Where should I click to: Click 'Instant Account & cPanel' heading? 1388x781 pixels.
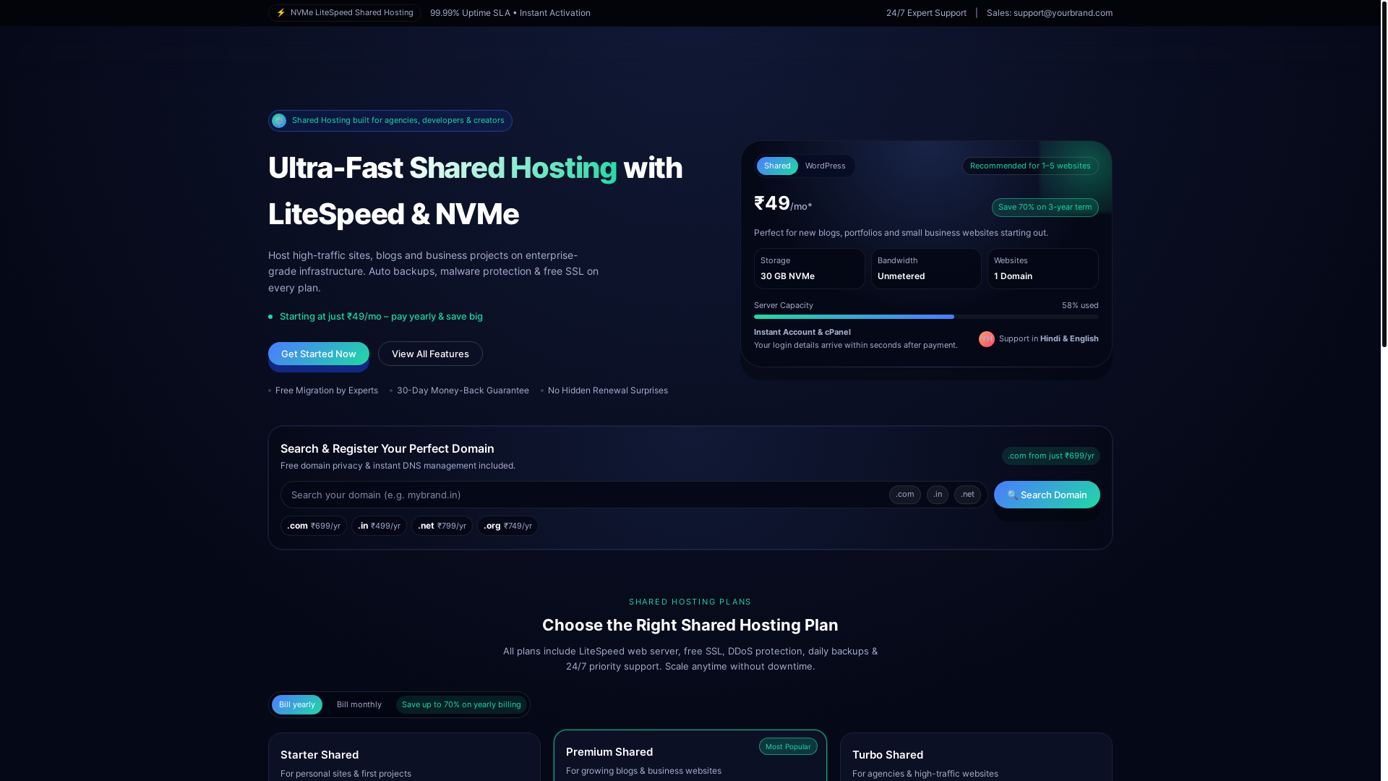point(802,333)
